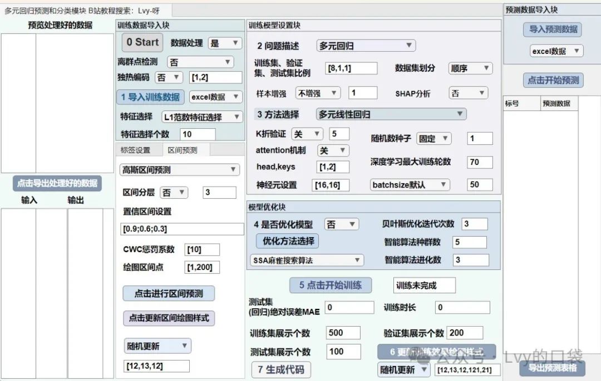The image size is (601, 381).
Task: Switch to the 标签设置 tab
Action: pyautogui.click(x=136, y=150)
